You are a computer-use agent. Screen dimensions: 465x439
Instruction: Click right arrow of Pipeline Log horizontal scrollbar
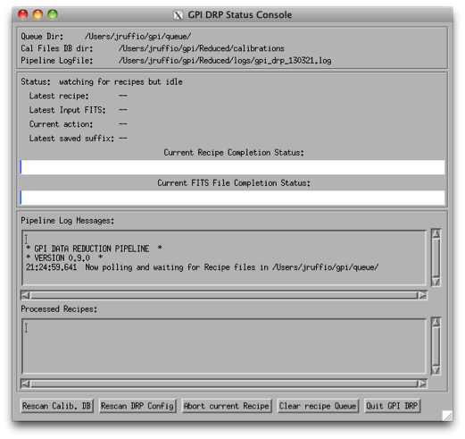422,295
